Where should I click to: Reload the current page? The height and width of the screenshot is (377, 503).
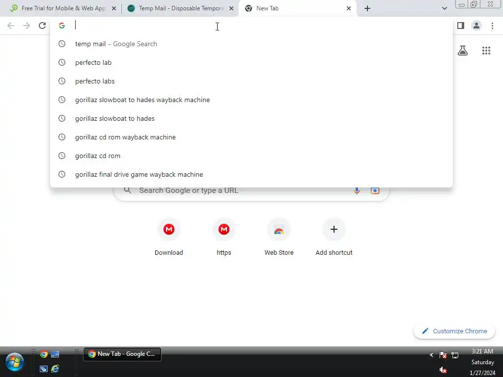(42, 26)
